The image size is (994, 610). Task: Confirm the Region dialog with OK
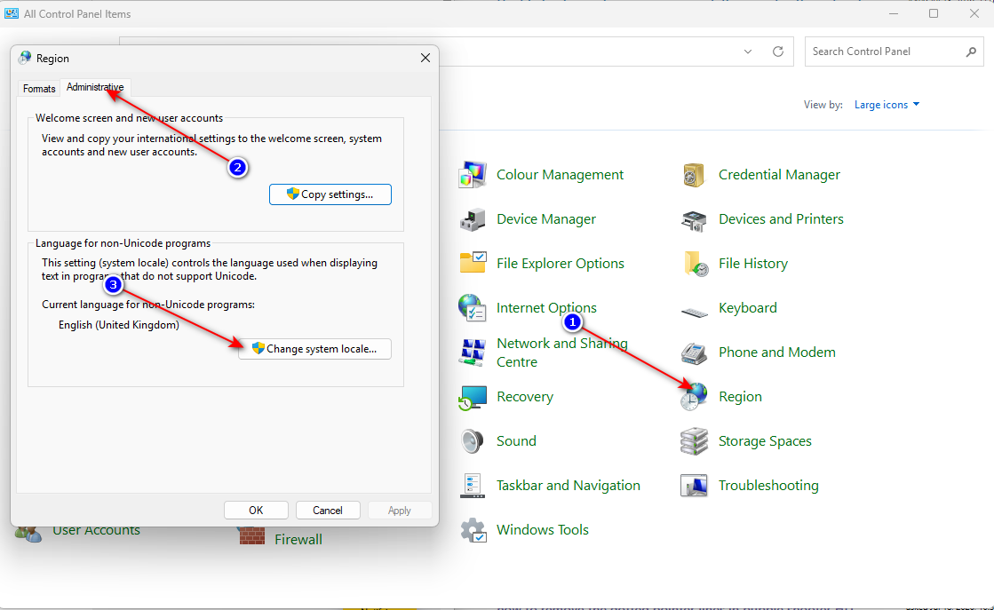[256, 511]
